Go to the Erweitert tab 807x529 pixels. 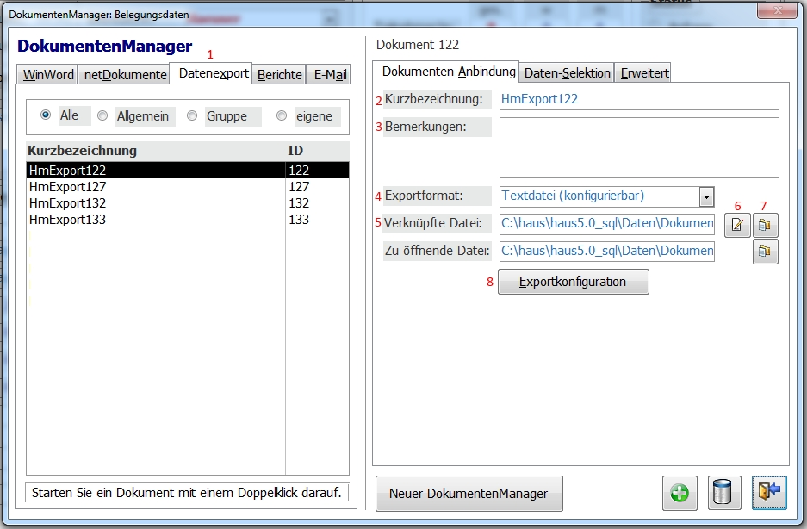click(x=642, y=72)
